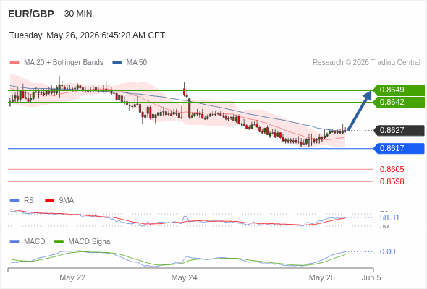Image resolution: width=427 pixels, height=289 pixels.
Task: Click the RSI value 58.31
Action: (x=389, y=217)
